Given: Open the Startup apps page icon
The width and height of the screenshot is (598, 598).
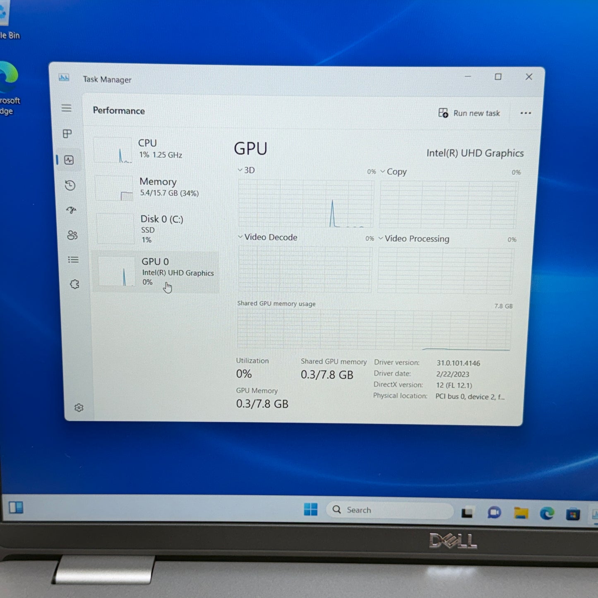Looking at the screenshot, I should pyautogui.click(x=71, y=210).
